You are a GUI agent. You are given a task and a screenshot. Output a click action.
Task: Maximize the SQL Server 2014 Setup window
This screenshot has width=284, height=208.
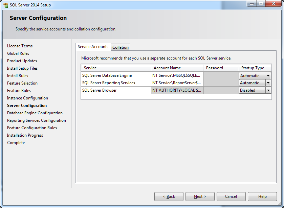pos(261,4)
